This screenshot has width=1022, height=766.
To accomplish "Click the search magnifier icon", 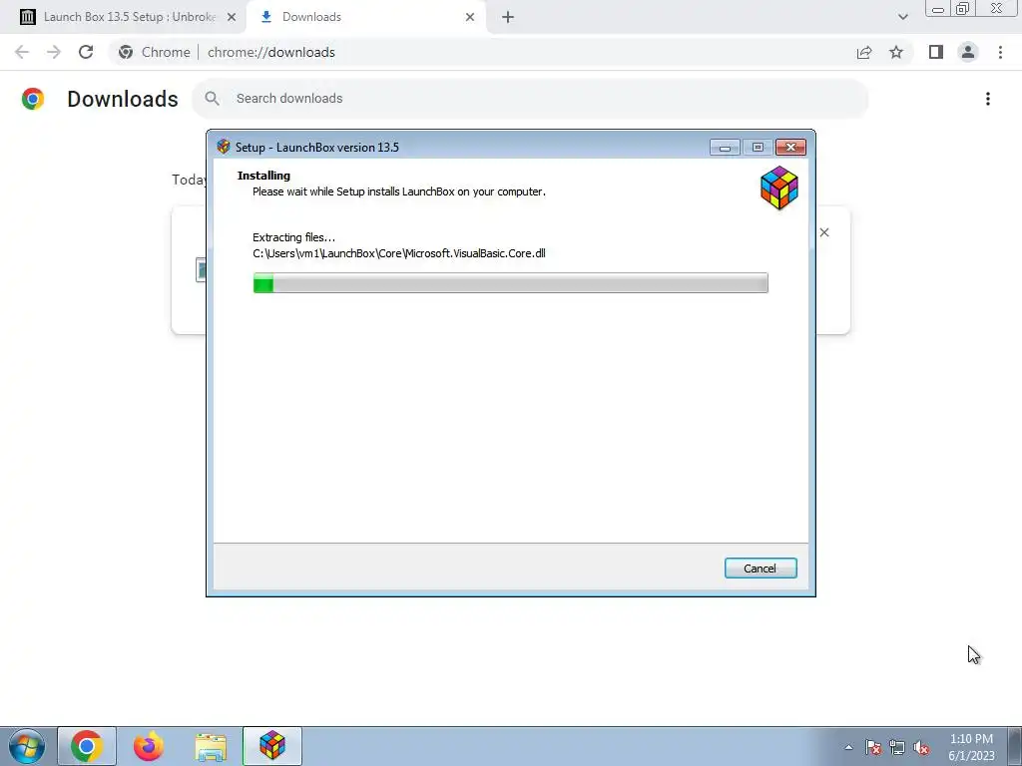I will coord(212,99).
